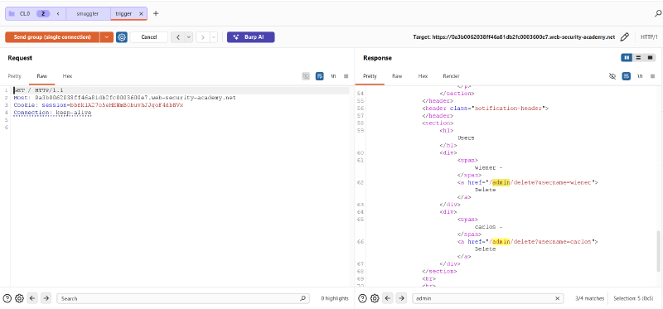Image resolution: width=663 pixels, height=309 pixels.
Task: Edit the target with the pencil icon
Action: coord(625,37)
